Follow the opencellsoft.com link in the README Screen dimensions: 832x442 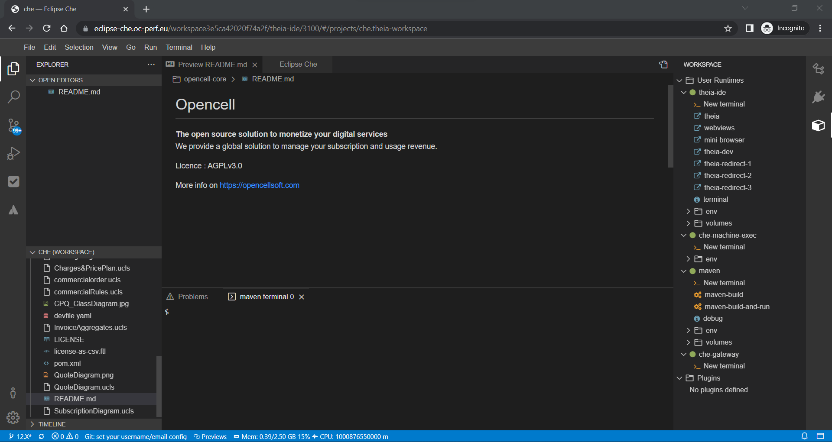(259, 185)
